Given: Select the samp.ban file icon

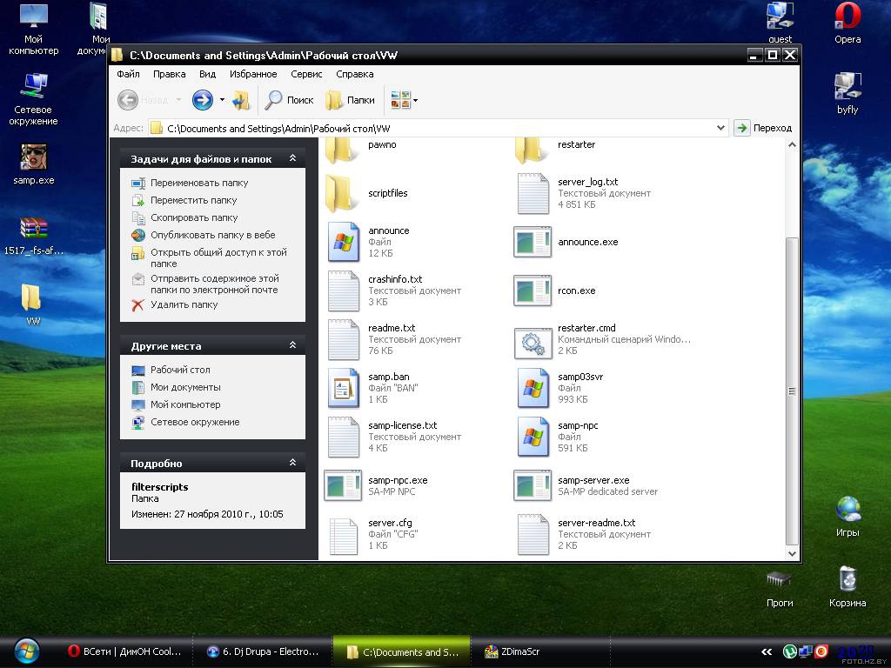Looking at the screenshot, I should [x=343, y=389].
